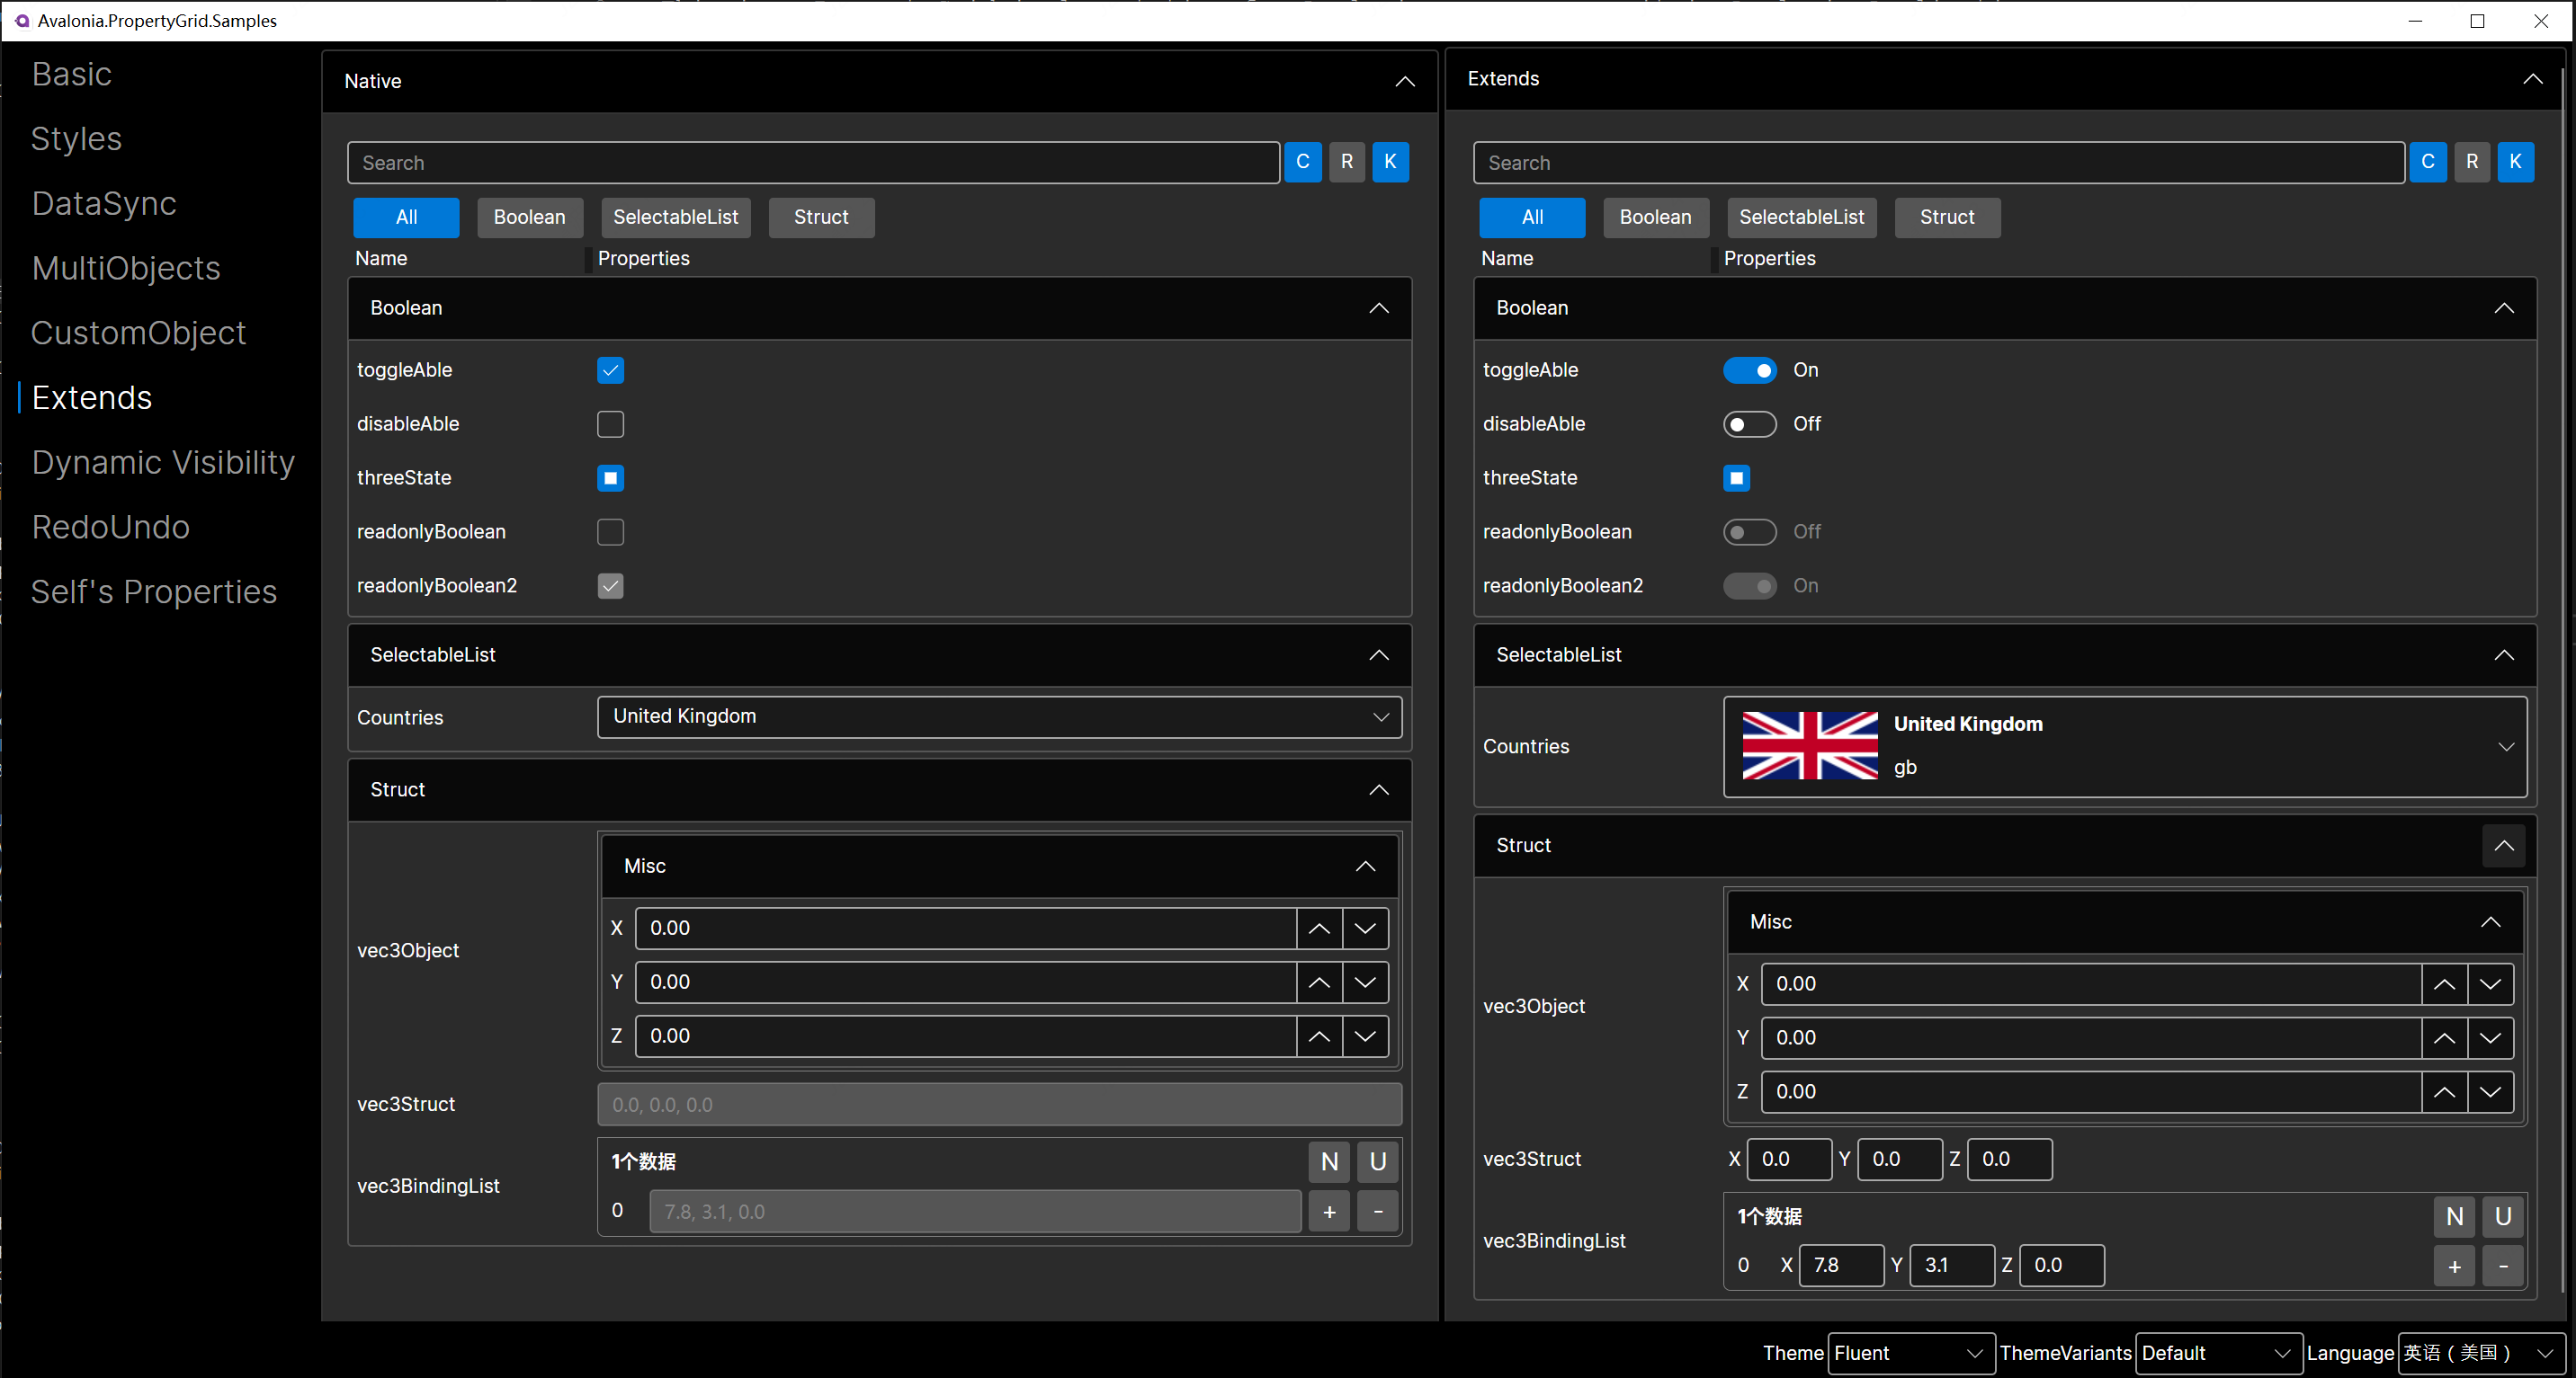Focus the Native Search box
The width and height of the screenshot is (2576, 1378).
pyautogui.click(x=813, y=162)
